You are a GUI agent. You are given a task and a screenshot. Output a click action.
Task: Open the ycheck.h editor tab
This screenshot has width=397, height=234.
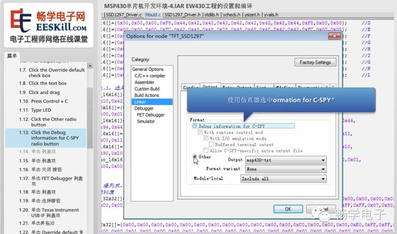click(x=231, y=15)
